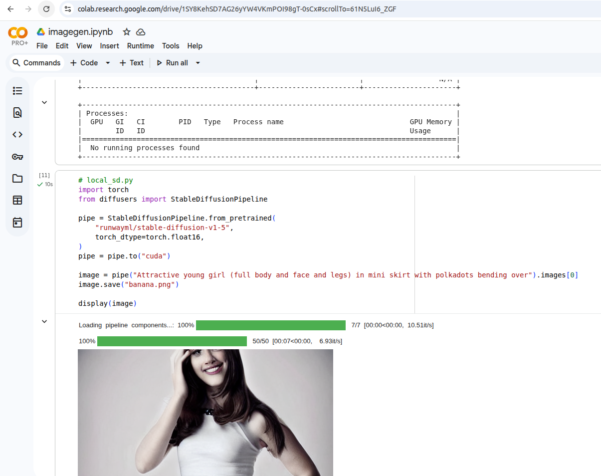Open the Tools menu
This screenshot has height=476, width=601.
click(x=171, y=46)
